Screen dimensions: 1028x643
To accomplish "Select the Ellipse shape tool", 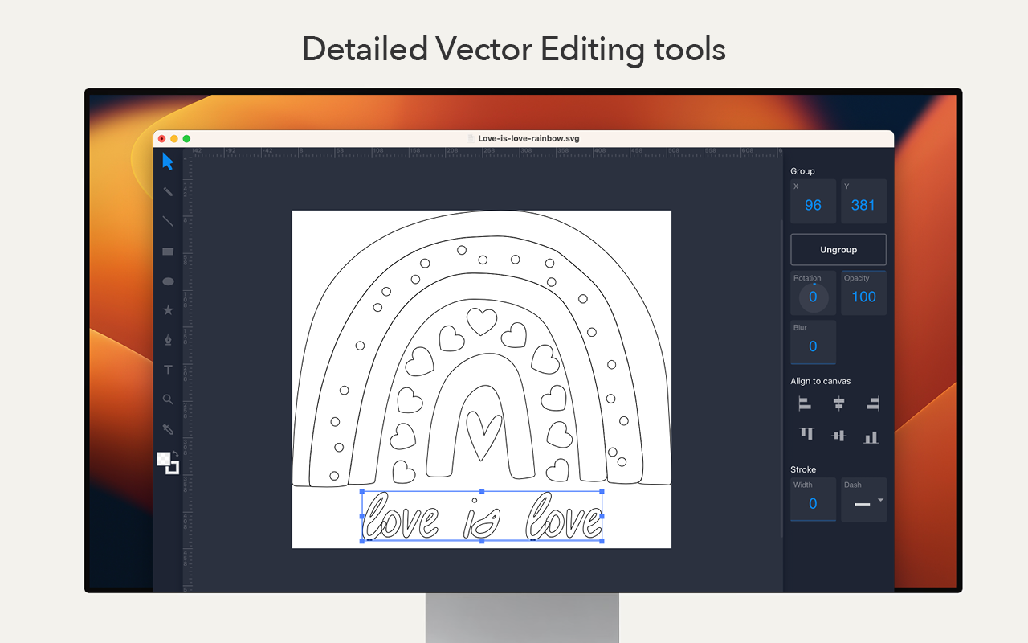I will click(168, 281).
